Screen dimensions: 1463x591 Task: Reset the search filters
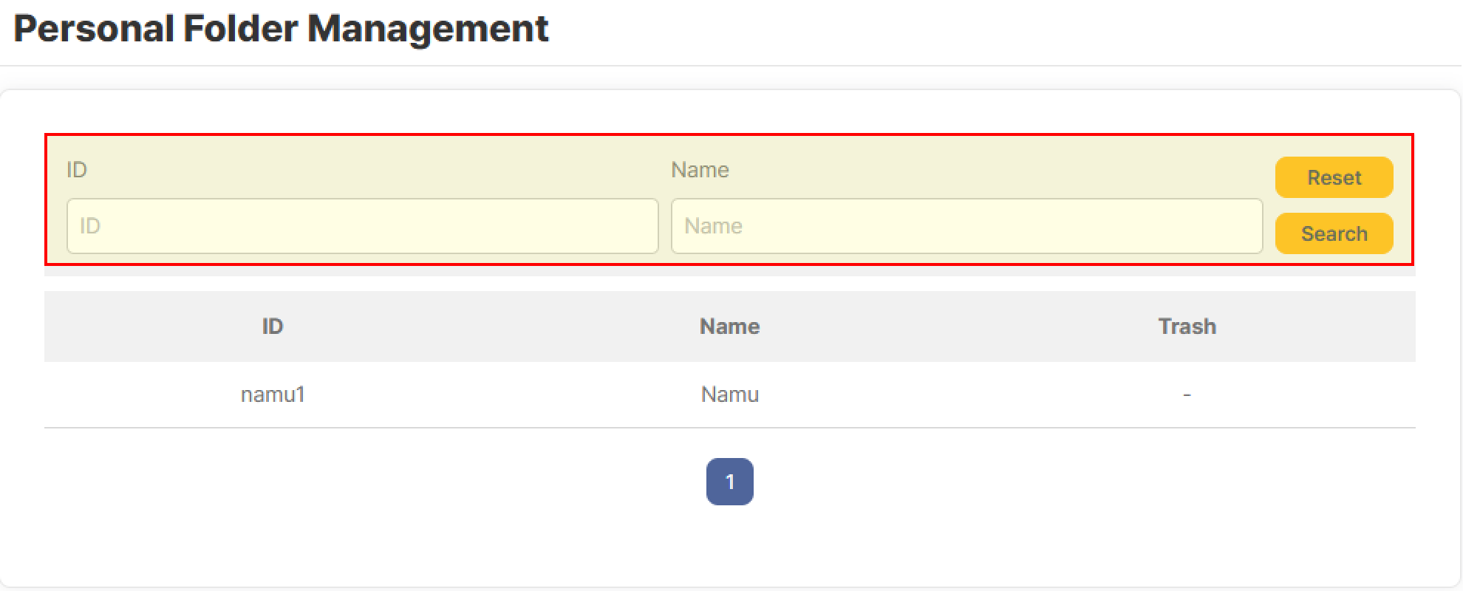coord(1334,177)
